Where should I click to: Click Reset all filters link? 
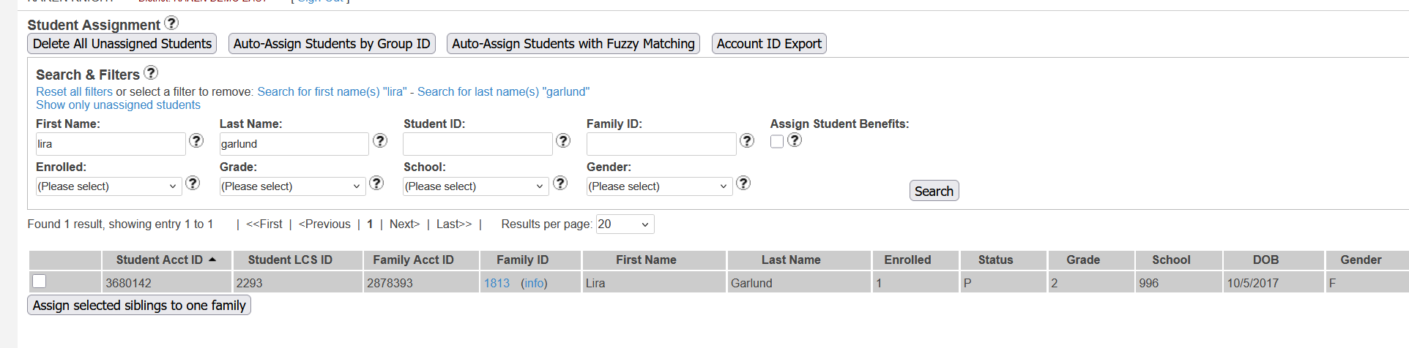[x=74, y=92]
